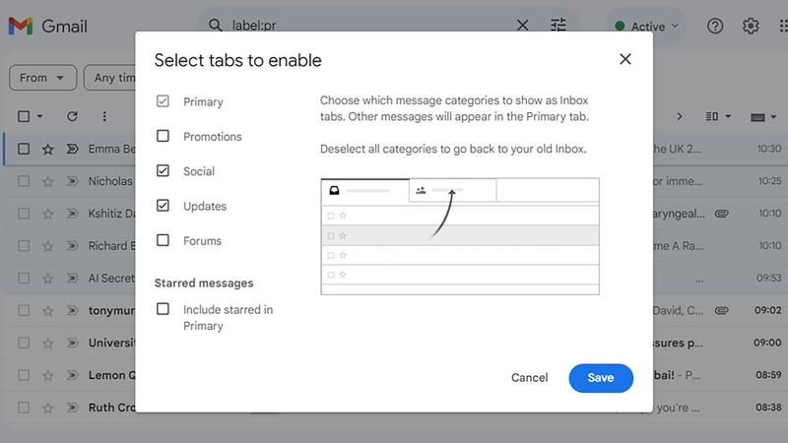Click the Gmail logo
This screenshot has height=443, width=788.
(47, 27)
